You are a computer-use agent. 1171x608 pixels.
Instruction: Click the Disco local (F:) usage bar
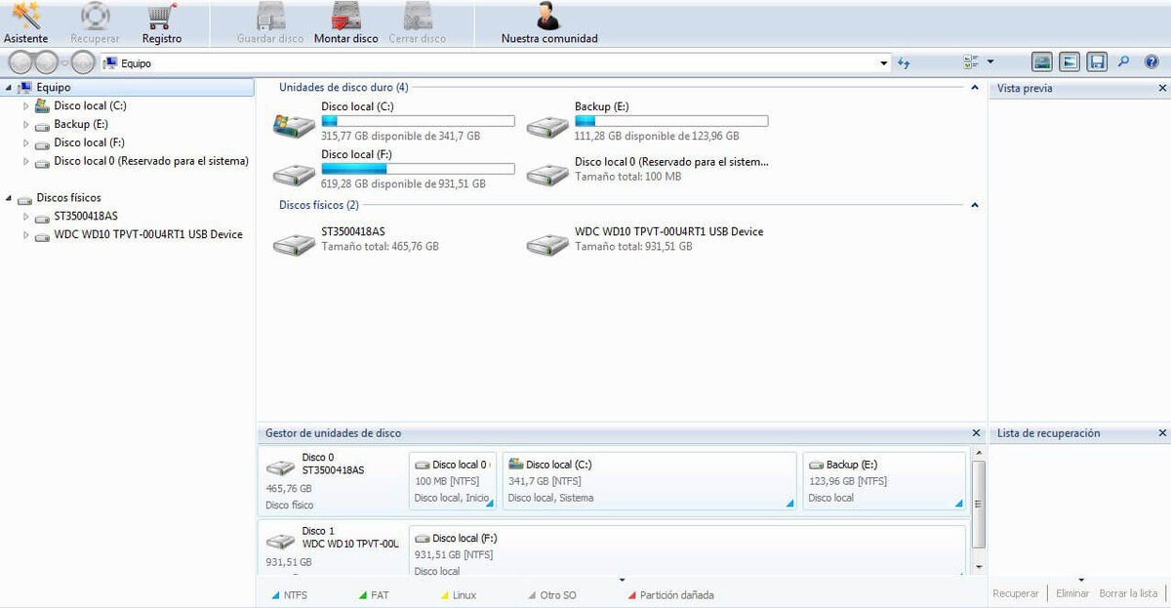tap(418, 169)
